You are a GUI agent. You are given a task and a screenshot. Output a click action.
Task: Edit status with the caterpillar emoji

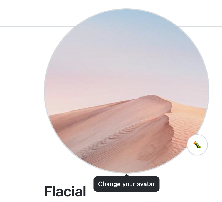tap(197, 145)
